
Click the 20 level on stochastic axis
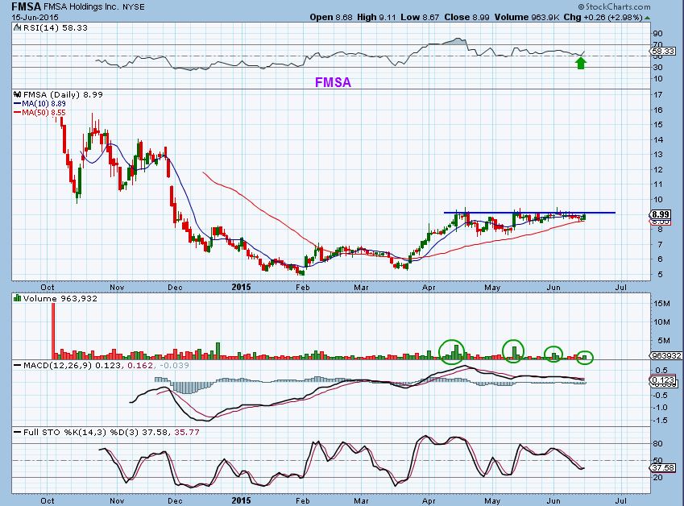[x=658, y=478]
